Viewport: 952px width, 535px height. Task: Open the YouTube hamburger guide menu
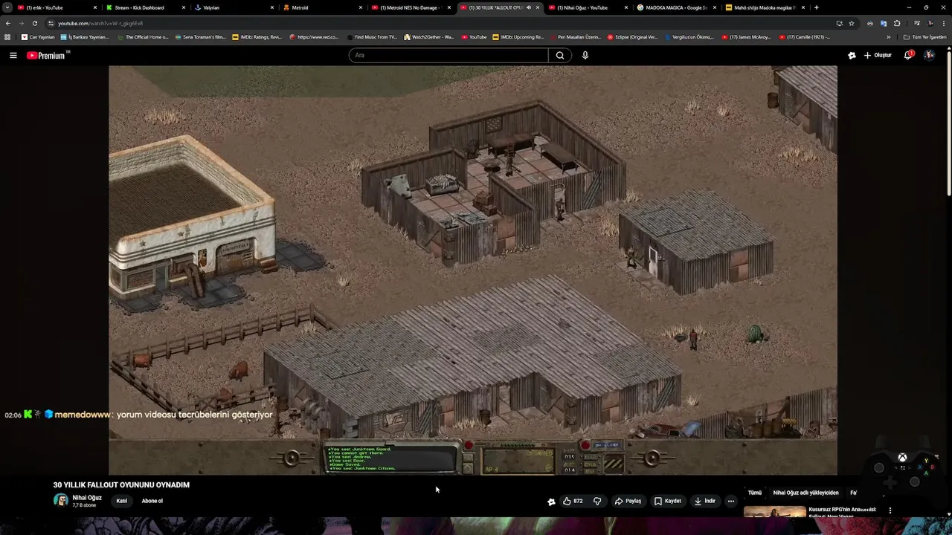click(13, 55)
